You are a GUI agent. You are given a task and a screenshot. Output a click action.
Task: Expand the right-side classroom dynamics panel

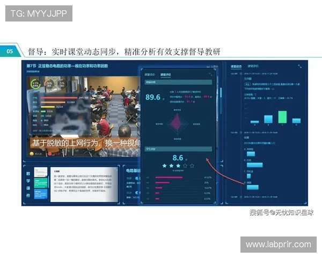[x=299, y=66]
